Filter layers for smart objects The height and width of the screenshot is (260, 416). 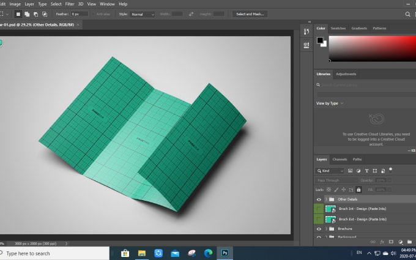pyautogui.click(x=383, y=171)
